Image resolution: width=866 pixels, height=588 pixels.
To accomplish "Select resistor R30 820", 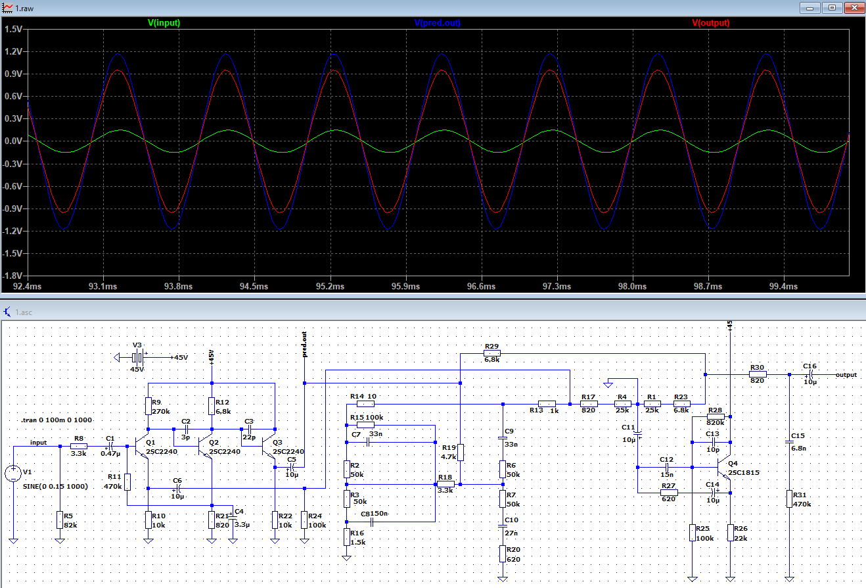I will tap(757, 374).
